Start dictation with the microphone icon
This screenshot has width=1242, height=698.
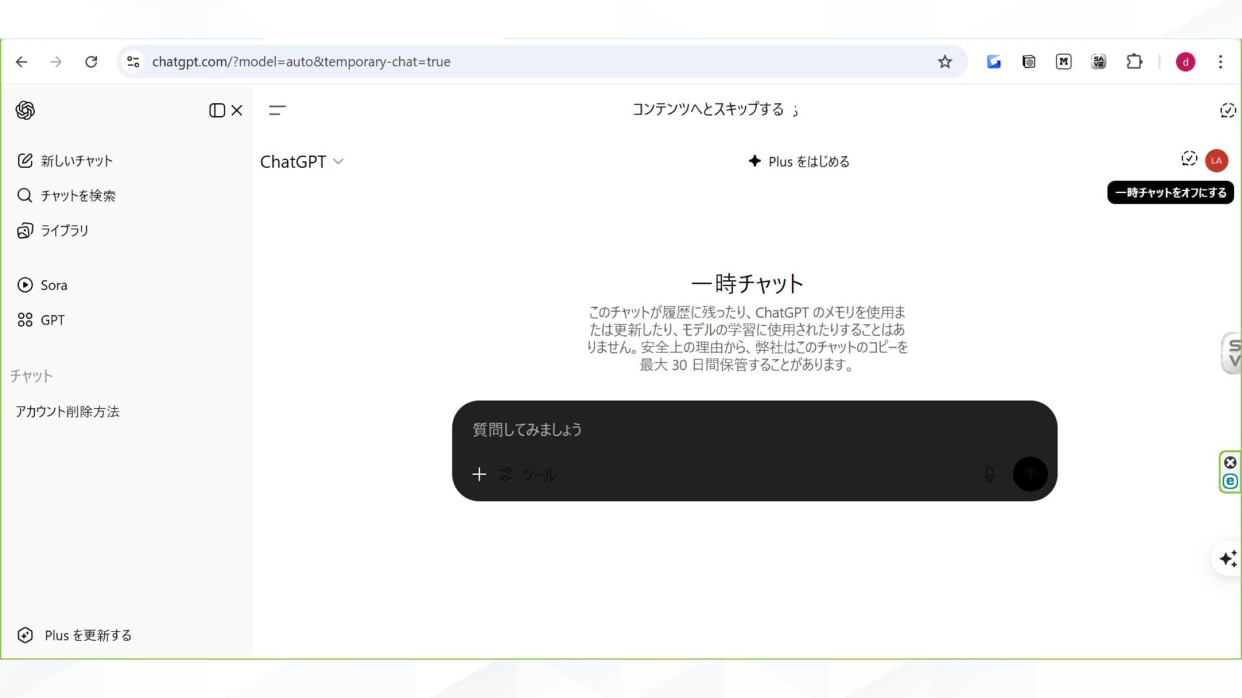(989, 474)
